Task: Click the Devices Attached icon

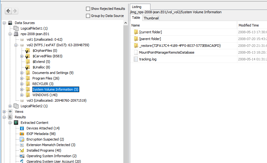Action: [x=22, y=128]
